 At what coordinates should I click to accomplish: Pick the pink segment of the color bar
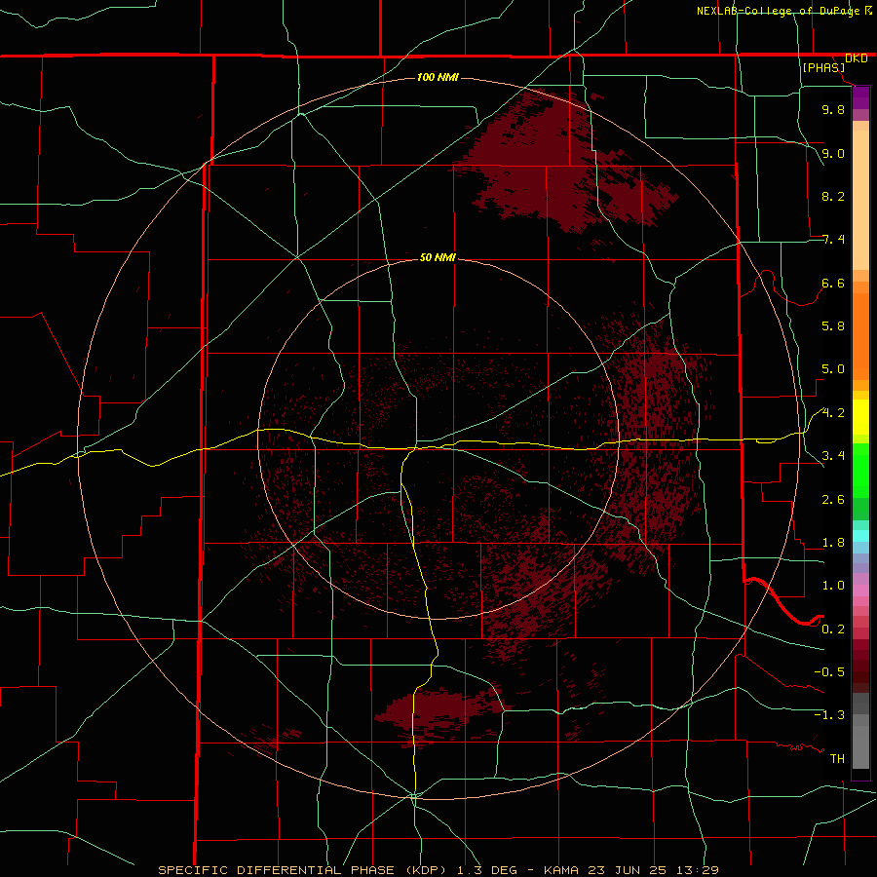(860, 591)
